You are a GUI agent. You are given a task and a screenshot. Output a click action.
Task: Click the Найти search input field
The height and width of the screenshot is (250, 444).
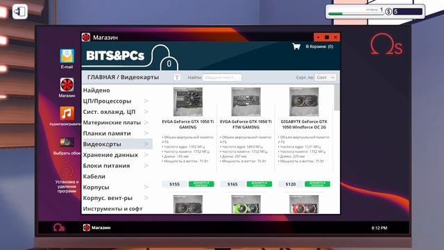pos(222,77)
